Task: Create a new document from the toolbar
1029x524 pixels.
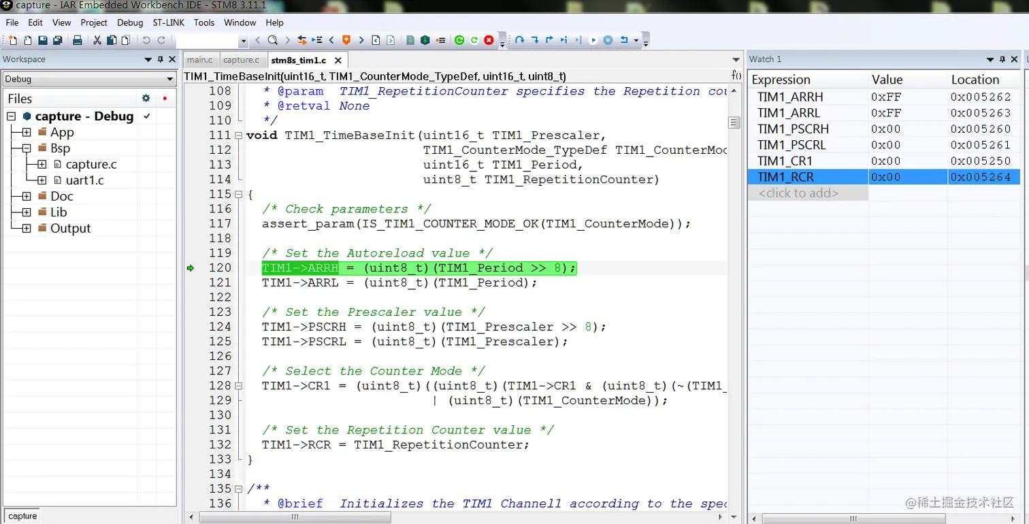Action: pos(13,41)
